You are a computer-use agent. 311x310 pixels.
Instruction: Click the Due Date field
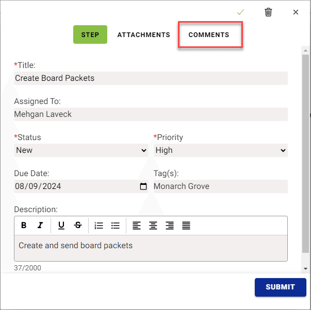point(81,186)
